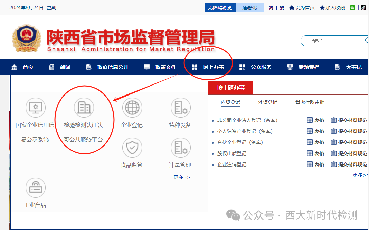Open the 表格 icon beside 股权出质登记

coord(310,153)
